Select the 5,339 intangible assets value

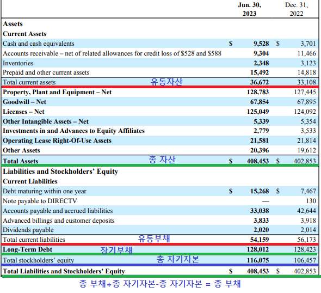(261, 121)
